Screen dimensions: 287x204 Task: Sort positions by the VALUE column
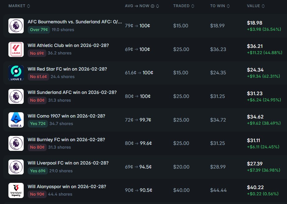(256, 6)
